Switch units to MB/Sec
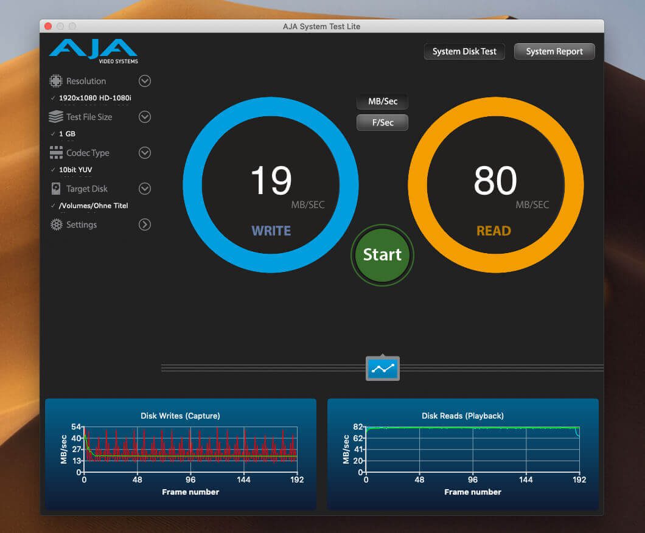The image size is (645, 533). tap(383, 101)
